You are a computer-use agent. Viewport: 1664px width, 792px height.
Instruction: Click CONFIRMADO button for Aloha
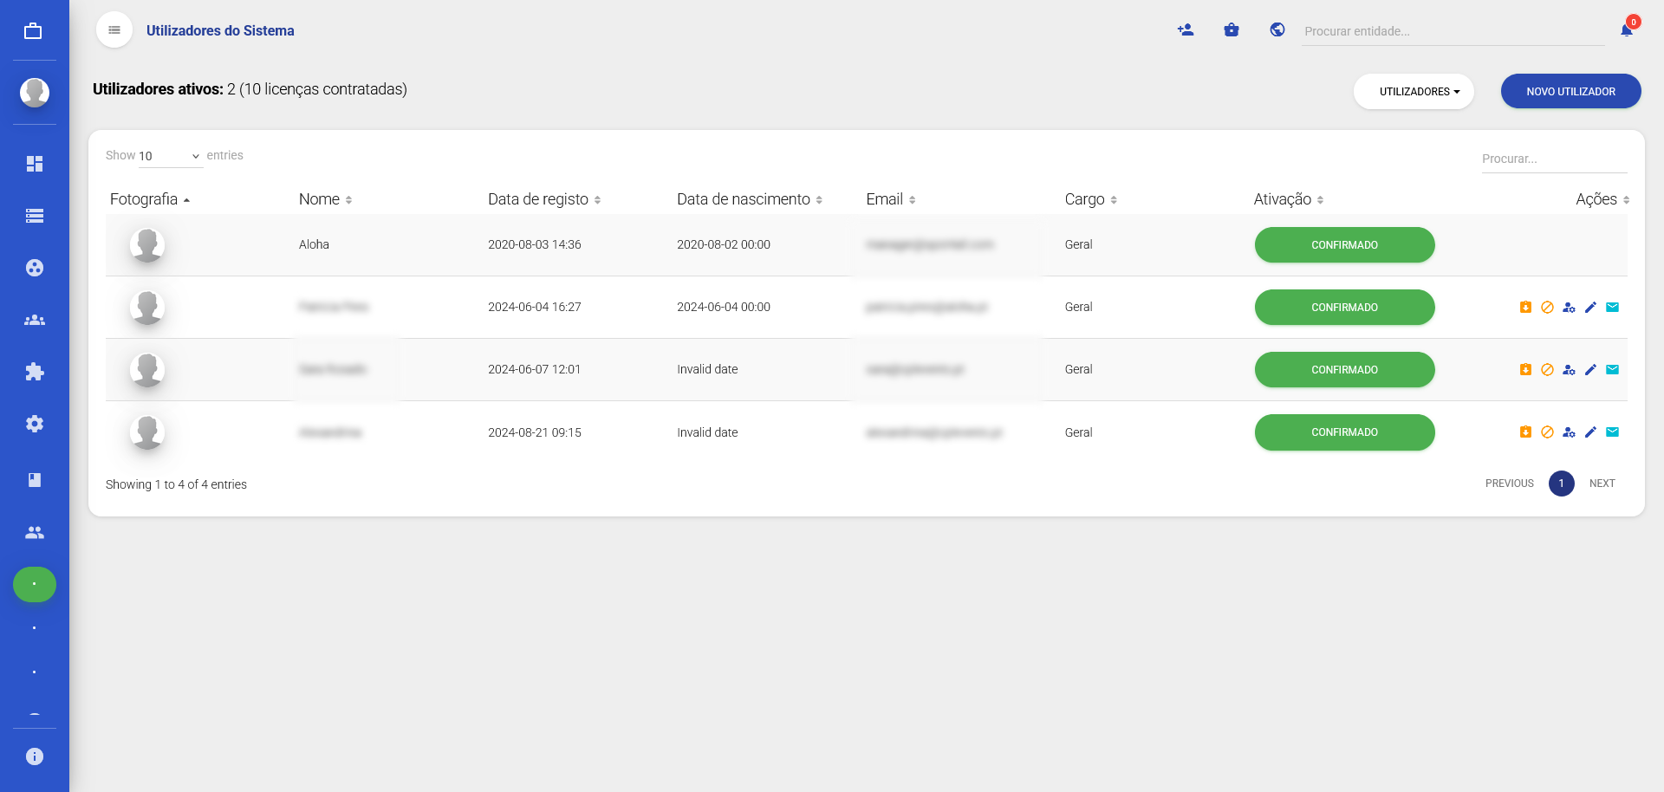pyautogui.click(x=1344, y=245)
